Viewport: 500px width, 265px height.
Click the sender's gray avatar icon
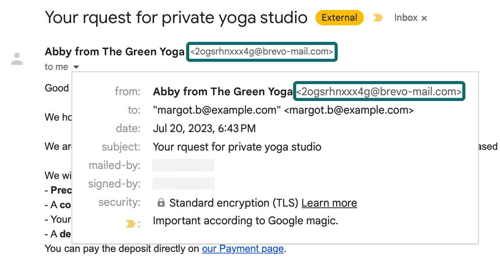[17, 59]
